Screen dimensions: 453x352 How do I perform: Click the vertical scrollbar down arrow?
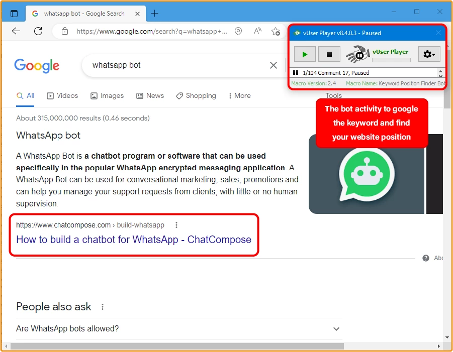(x=447, y=337)
